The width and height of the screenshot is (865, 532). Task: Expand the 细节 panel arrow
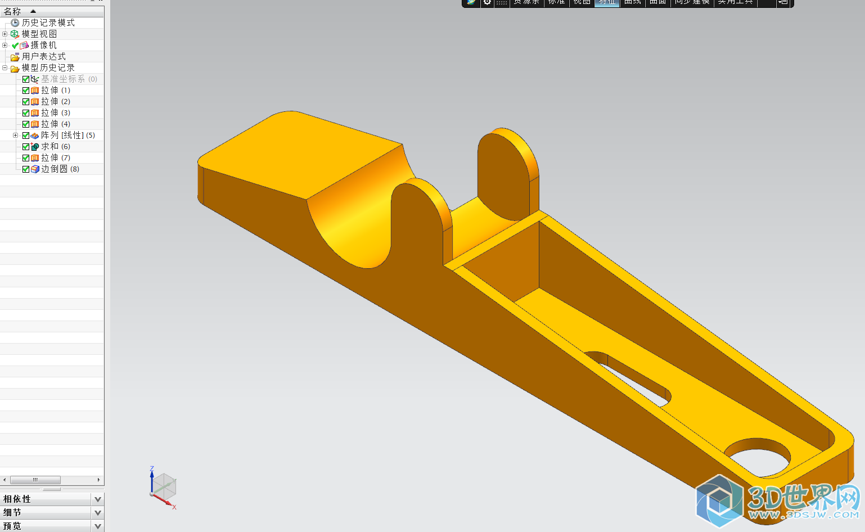click(x=98, y=513)
